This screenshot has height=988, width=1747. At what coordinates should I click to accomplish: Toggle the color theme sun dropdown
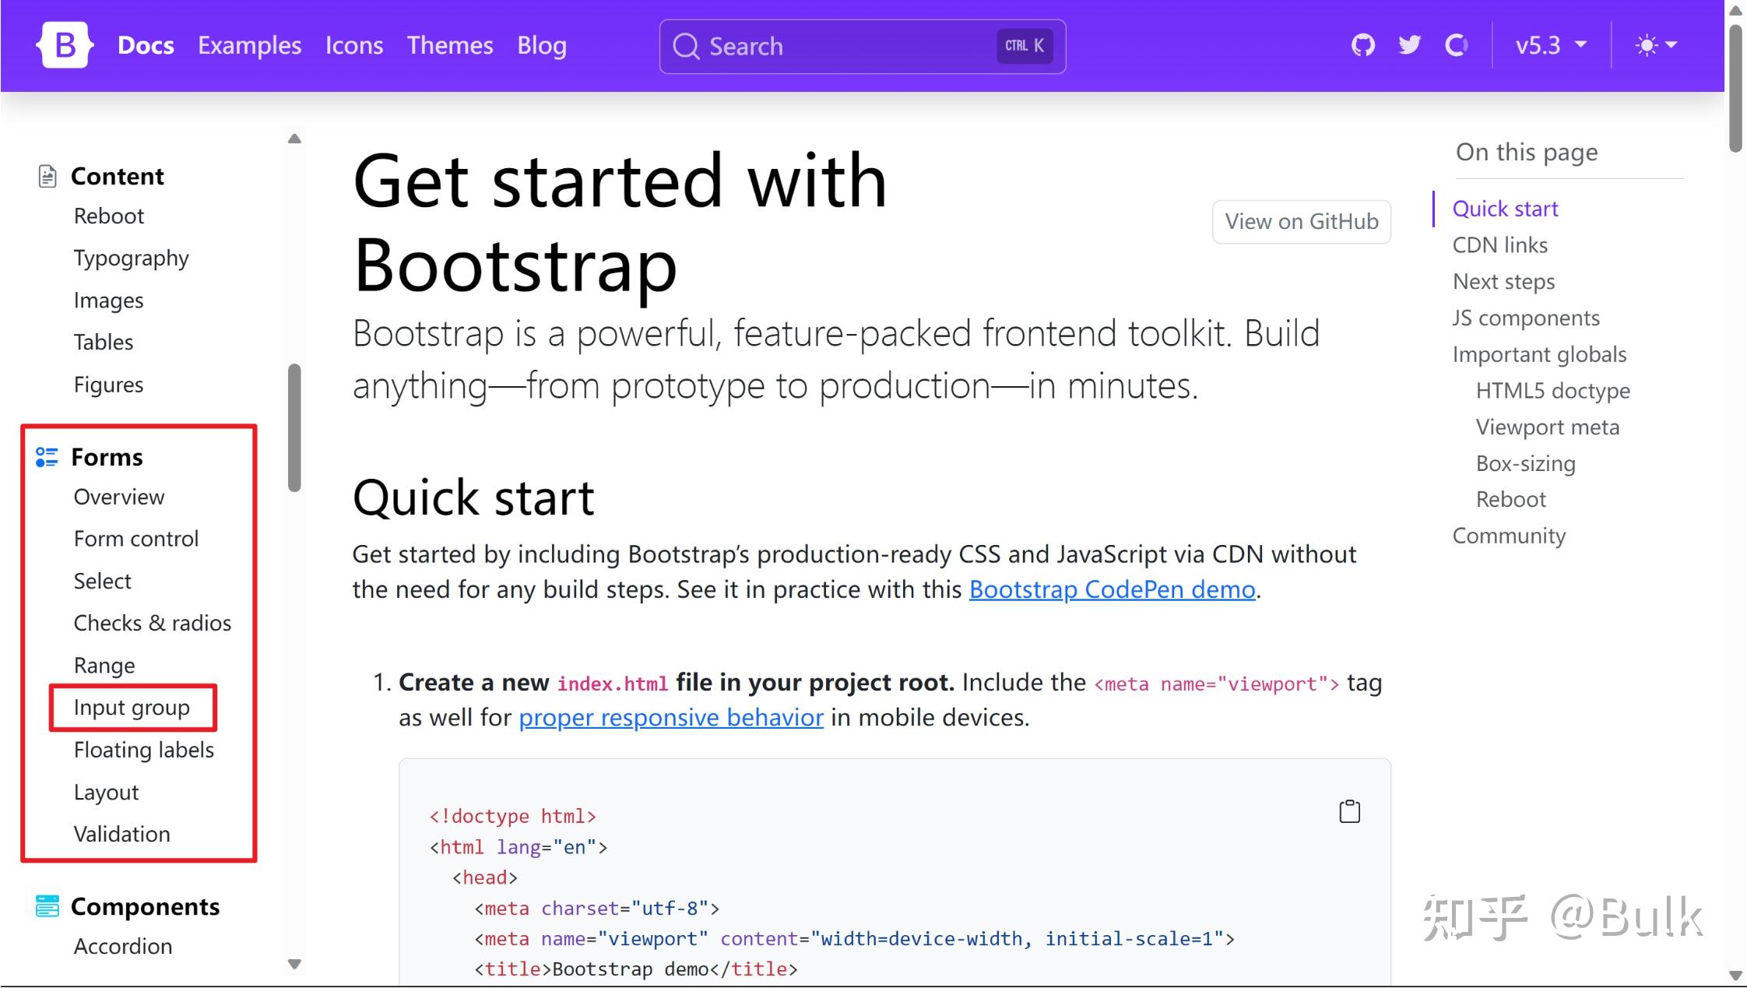click(1655, 45)
